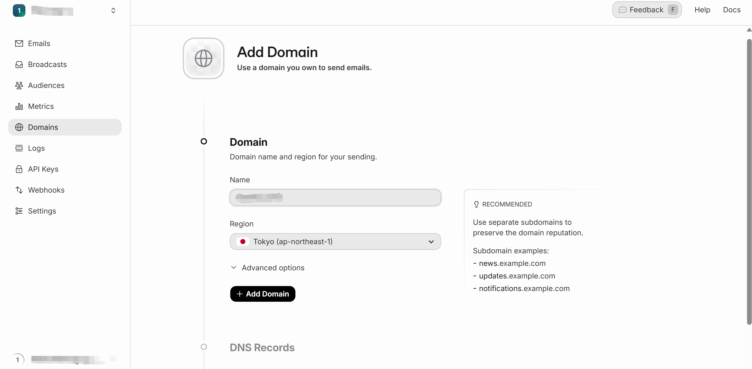Go to Webhooks in the sidebar
Screen dimensions: 752x369
46,190
